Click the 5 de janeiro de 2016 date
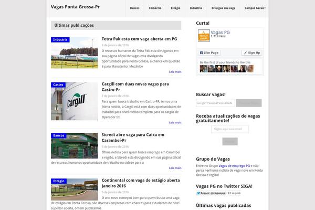The height and width of the screenshot is (210, 315). click(x=115, y=192)
